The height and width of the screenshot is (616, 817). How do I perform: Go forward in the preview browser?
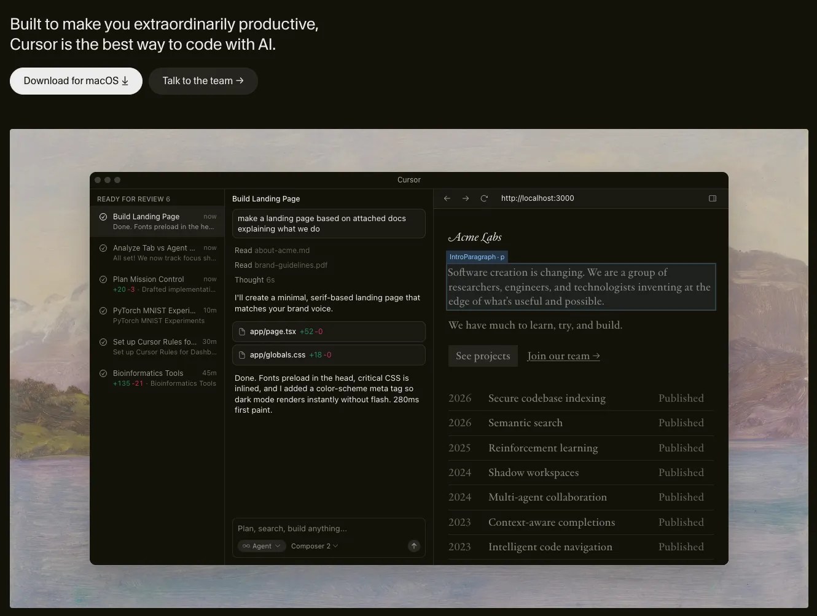(x=466, y=198)
